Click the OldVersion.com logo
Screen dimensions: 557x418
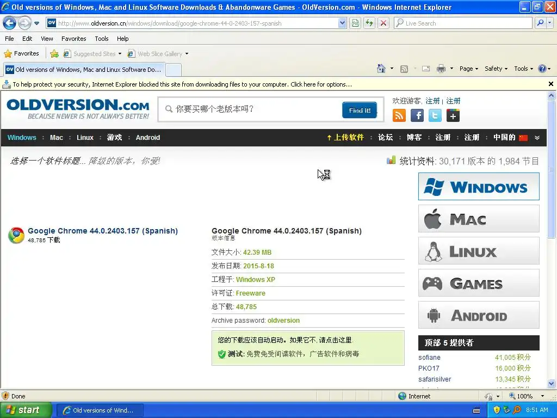coord(78,109)
